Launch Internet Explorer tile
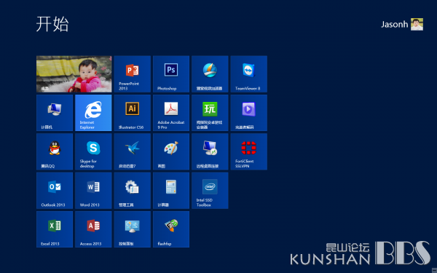 pyautogui.click(x=93, y=113)
